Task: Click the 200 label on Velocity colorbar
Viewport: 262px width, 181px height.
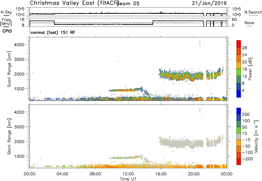Action: pyautogui.click(x=246, y=114)
